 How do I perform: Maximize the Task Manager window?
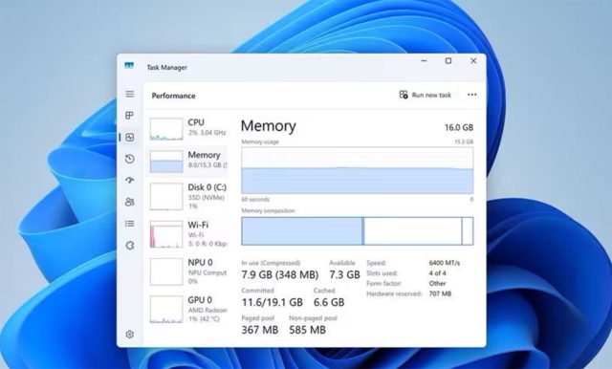point(448,61)
